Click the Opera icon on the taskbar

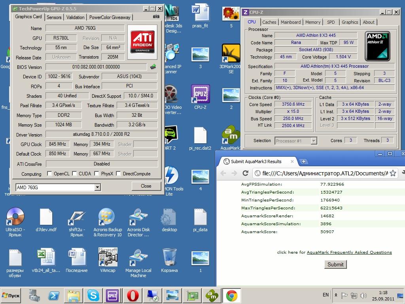(132, 295)
